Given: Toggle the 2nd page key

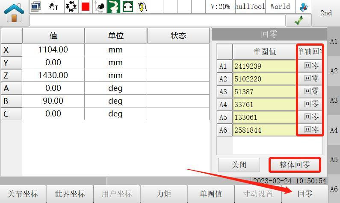Looking at the screenshot, I should pos(326,13).
